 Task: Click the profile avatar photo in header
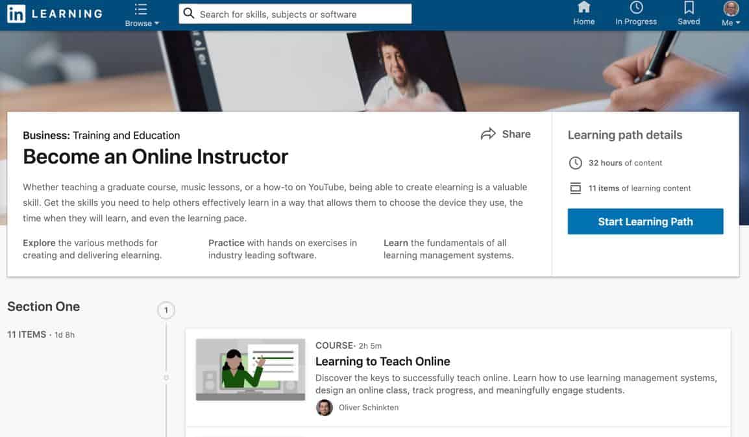(731, 8)
